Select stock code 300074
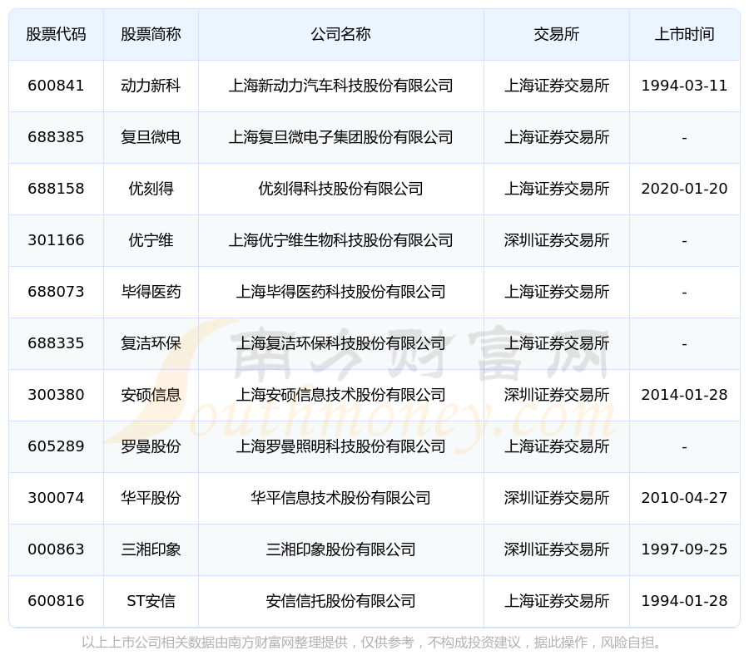This screenshot has height=665, width=749. 56,498
